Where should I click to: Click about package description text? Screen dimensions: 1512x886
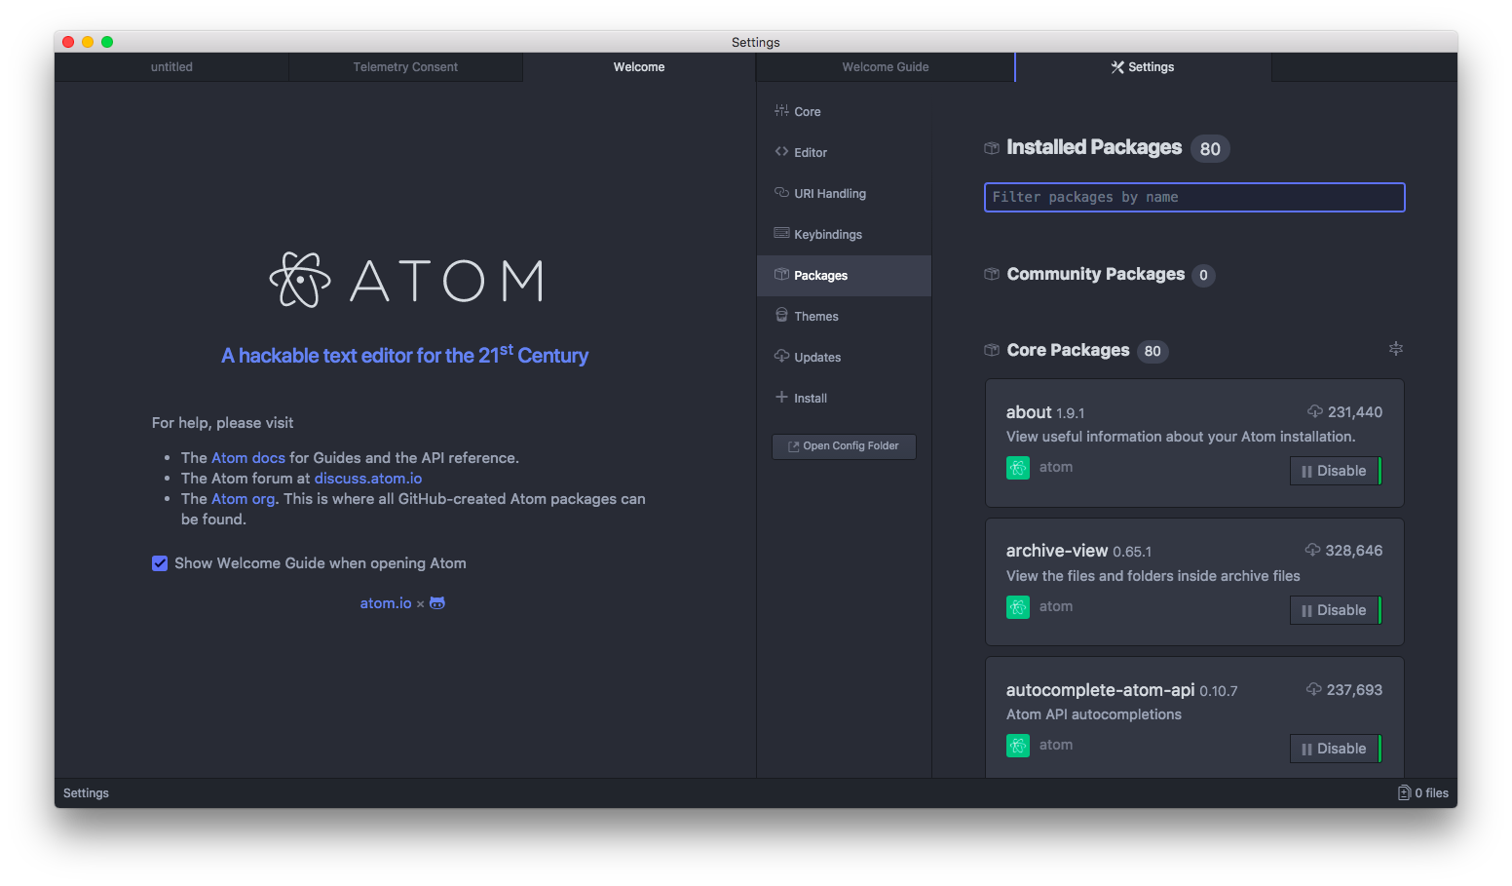pos(1181,437)
